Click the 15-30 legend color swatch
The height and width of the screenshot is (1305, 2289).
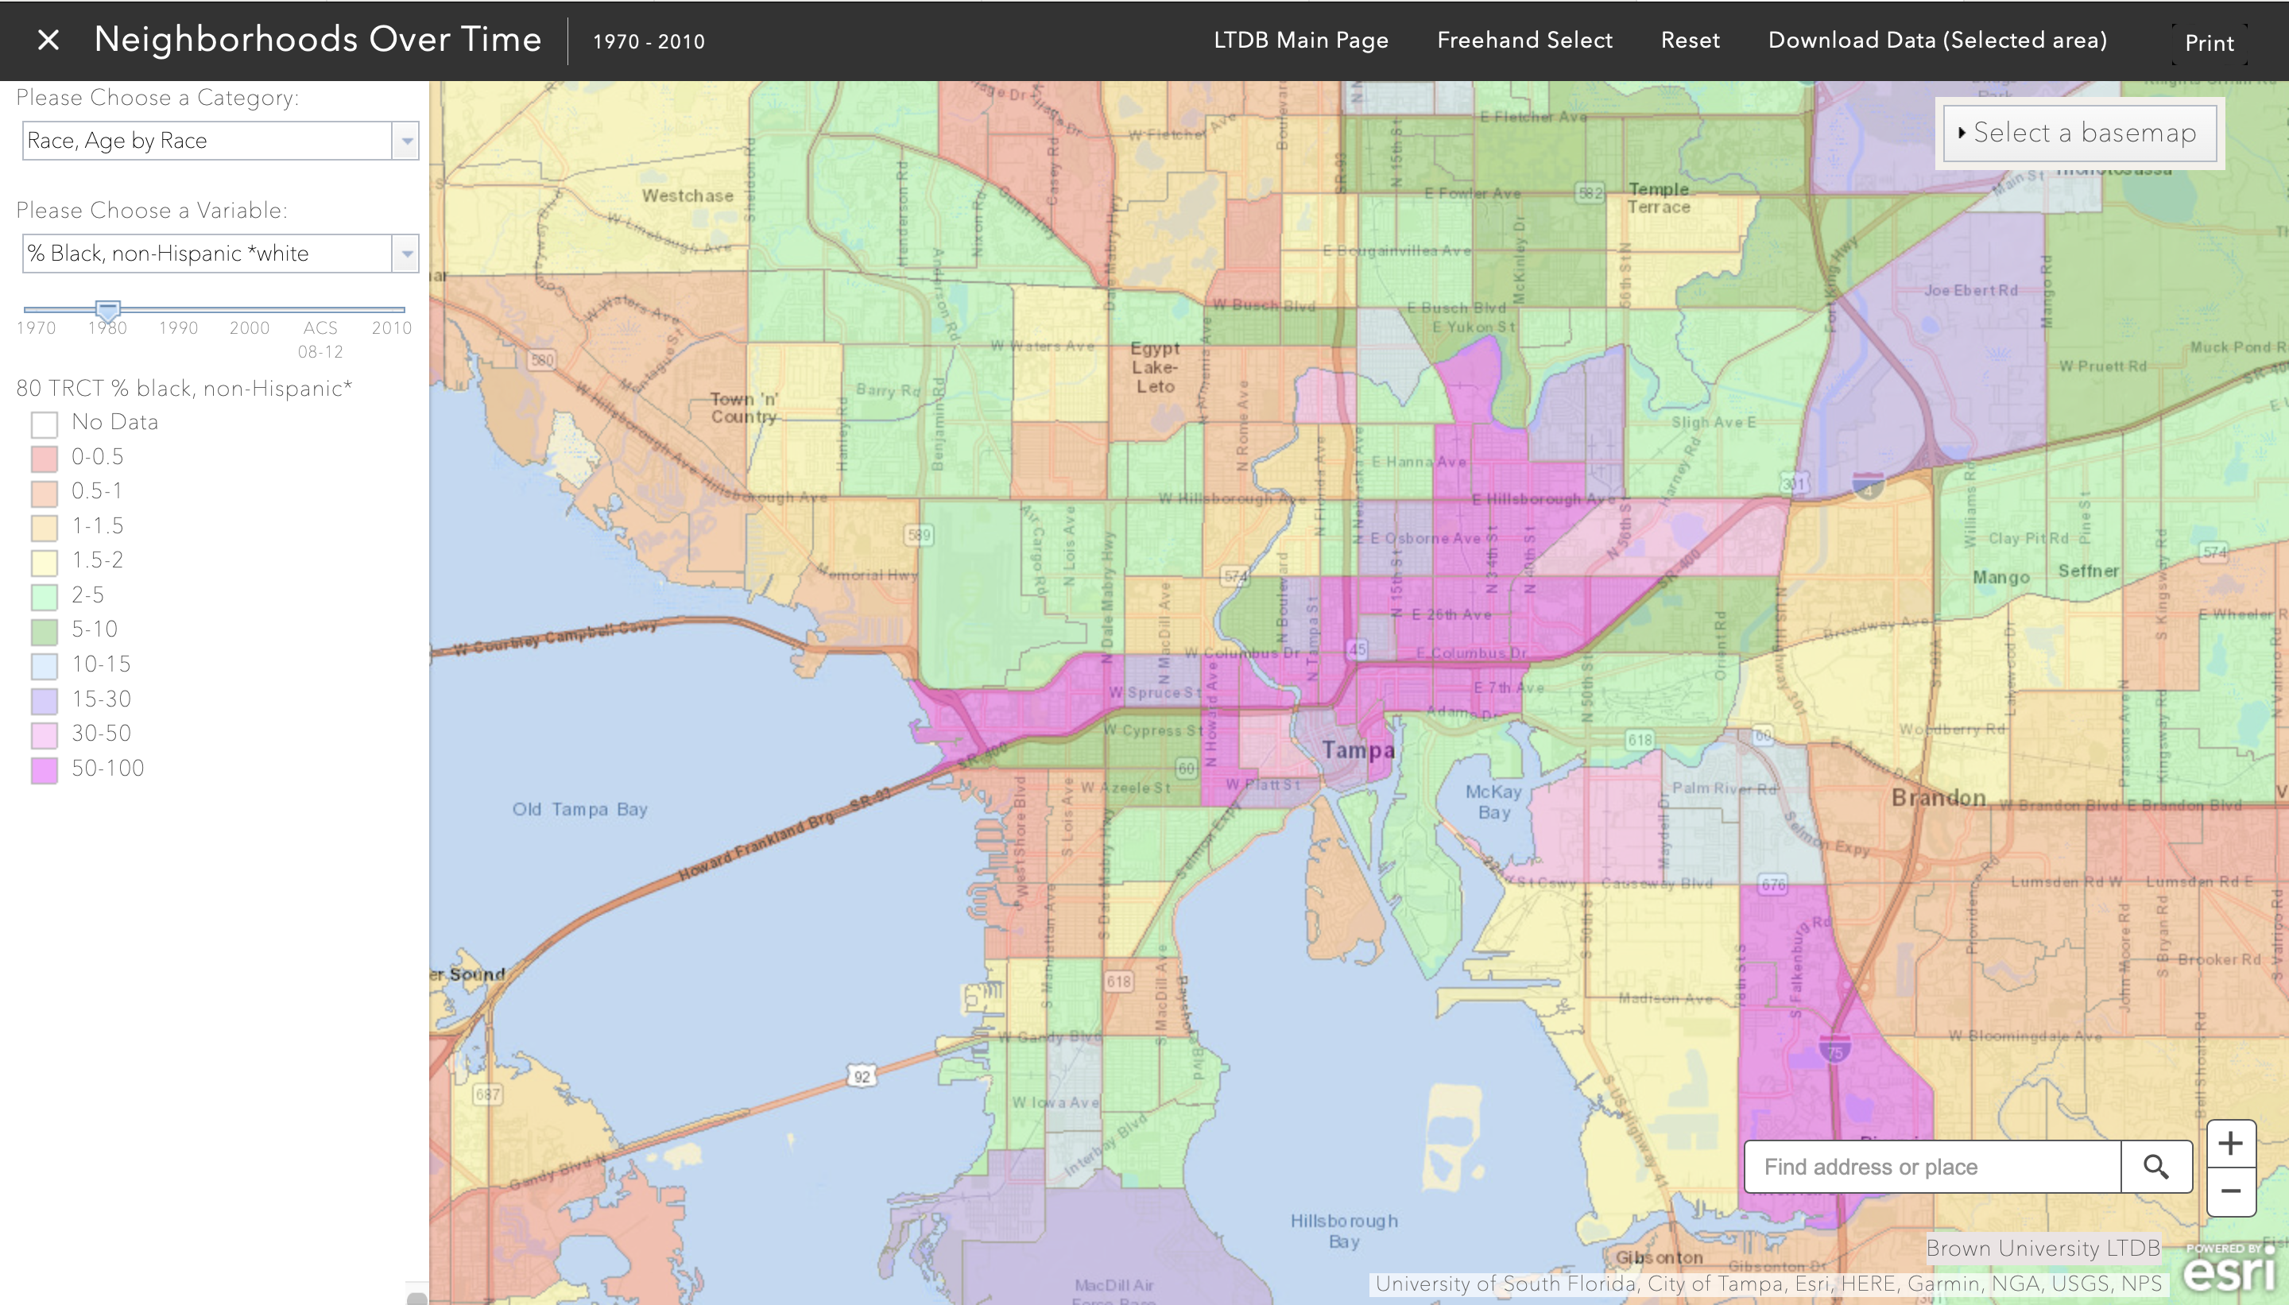click(x=44, y=701)
